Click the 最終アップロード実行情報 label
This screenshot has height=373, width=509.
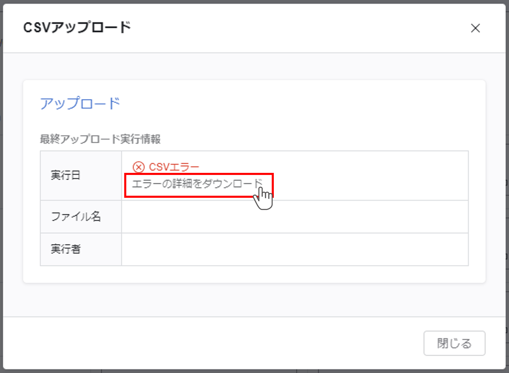(x=100, y=139)
